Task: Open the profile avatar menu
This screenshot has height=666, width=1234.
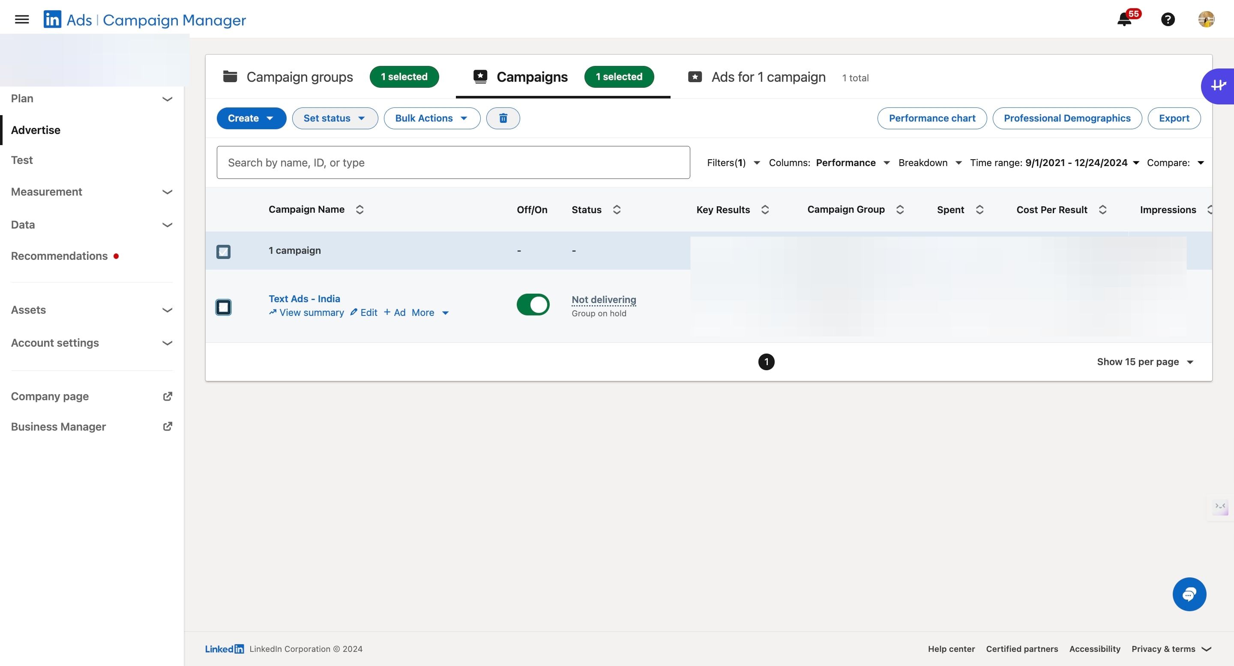Action: pos(1206,20)
